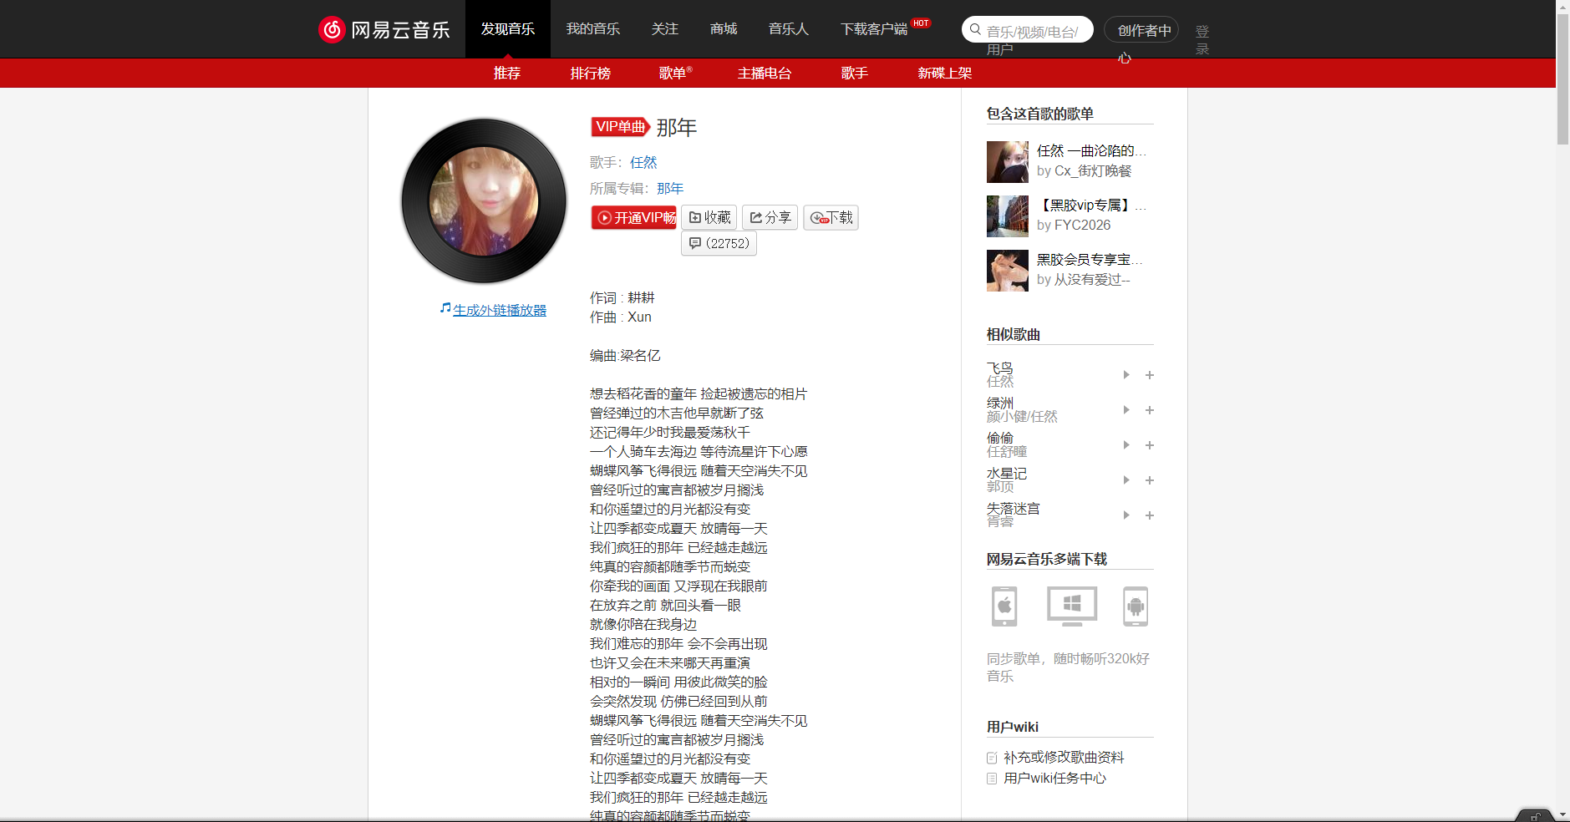Open the comments (22752)

719,243
